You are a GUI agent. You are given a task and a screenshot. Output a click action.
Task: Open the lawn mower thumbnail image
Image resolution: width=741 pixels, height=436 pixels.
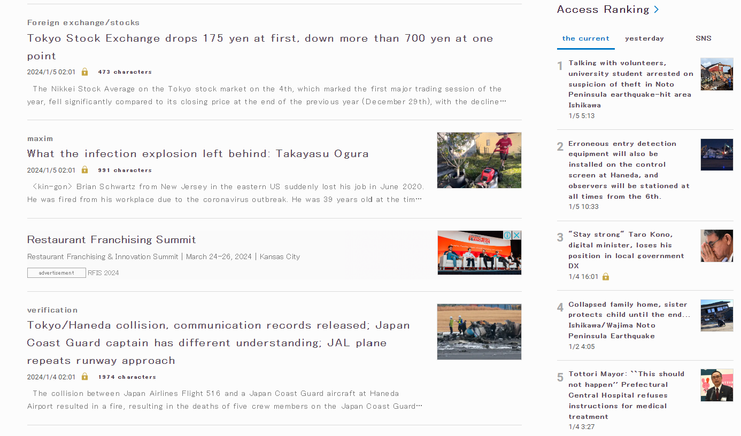click(479, 160)
